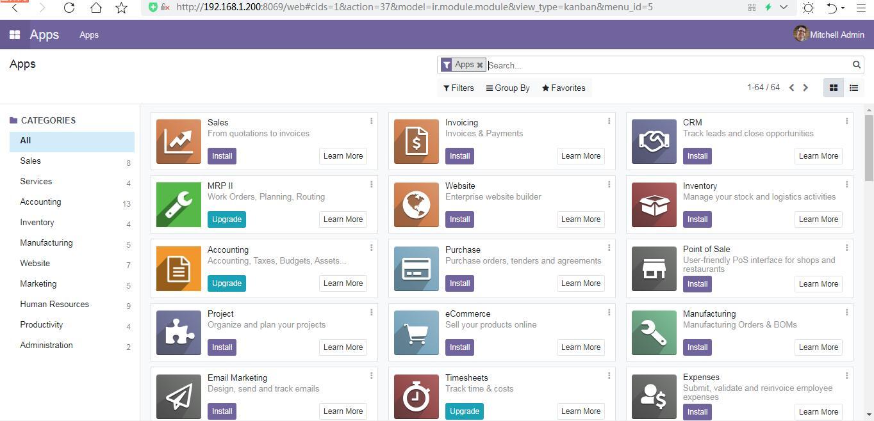874x421 pixels.
Task: Expand the Group By dropdown
Action: pos(508,88)
